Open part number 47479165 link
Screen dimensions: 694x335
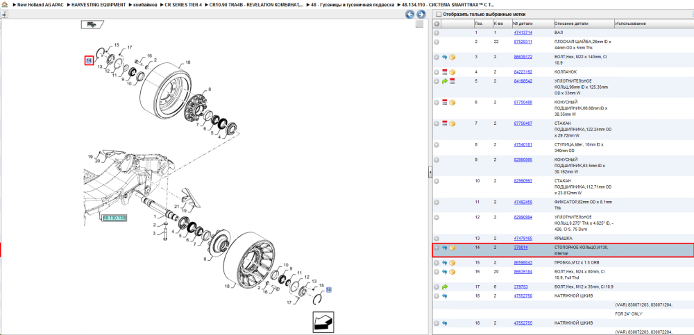tap(523, 239)
